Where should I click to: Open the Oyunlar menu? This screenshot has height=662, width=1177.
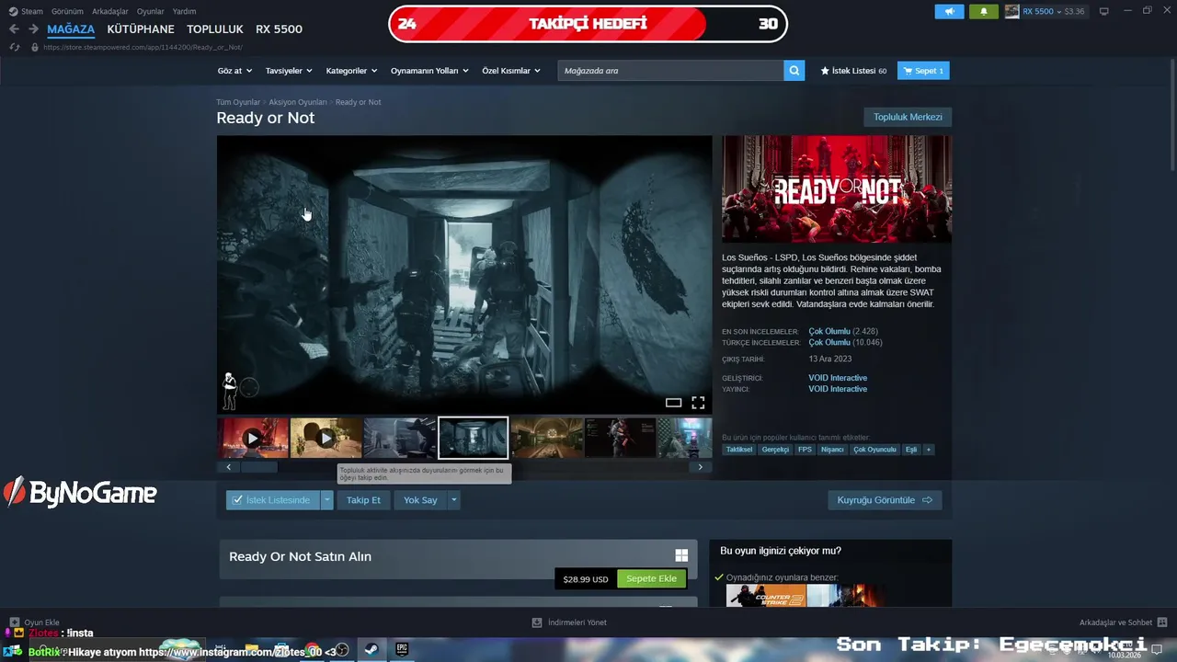[151, 11]
